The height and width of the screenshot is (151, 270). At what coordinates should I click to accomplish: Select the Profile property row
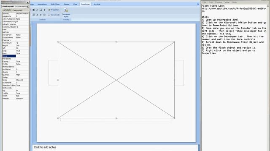tap(16, 64)
